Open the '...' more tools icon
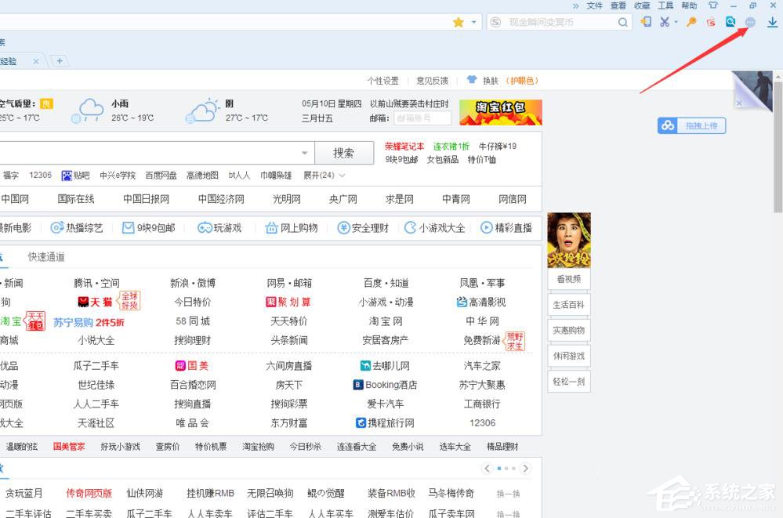This screenshot has width=783, height=518. pos(750,22)
